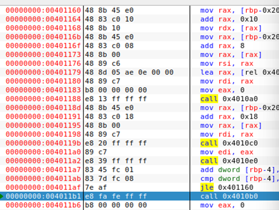The height and width of the screenshot is (210, 279).
Task: Click instruction call 0x4010e0
Action: [229, 161]
